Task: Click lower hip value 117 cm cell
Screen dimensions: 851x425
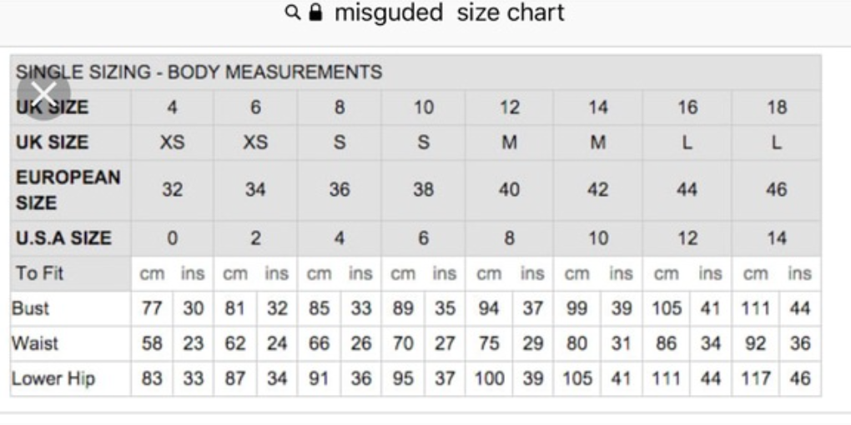Action: click(x=756, y=378)
